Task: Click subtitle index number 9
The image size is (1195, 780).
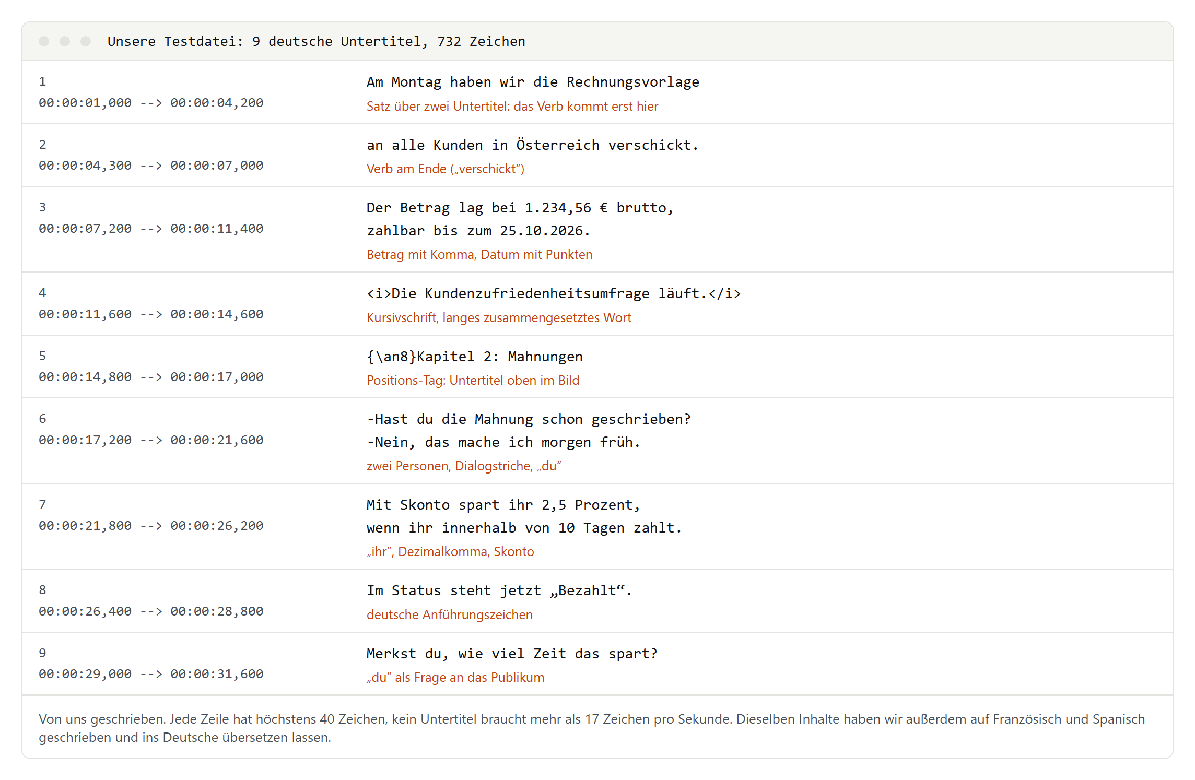Action: pos(42,653)
